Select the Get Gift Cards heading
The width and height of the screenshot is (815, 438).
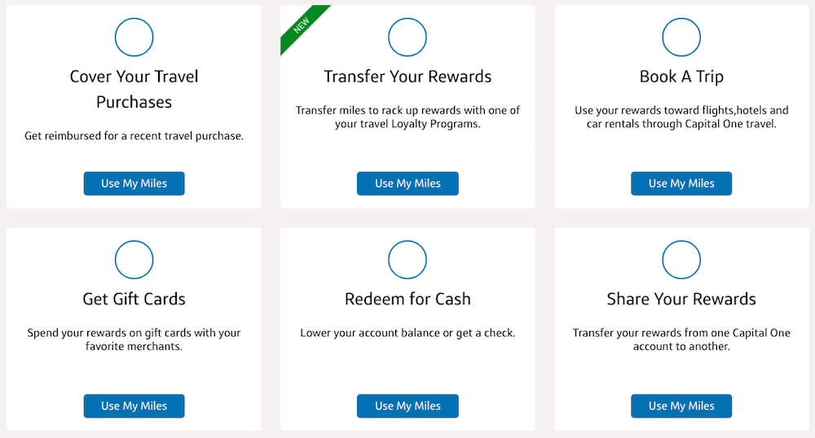[x=134, y=299]
